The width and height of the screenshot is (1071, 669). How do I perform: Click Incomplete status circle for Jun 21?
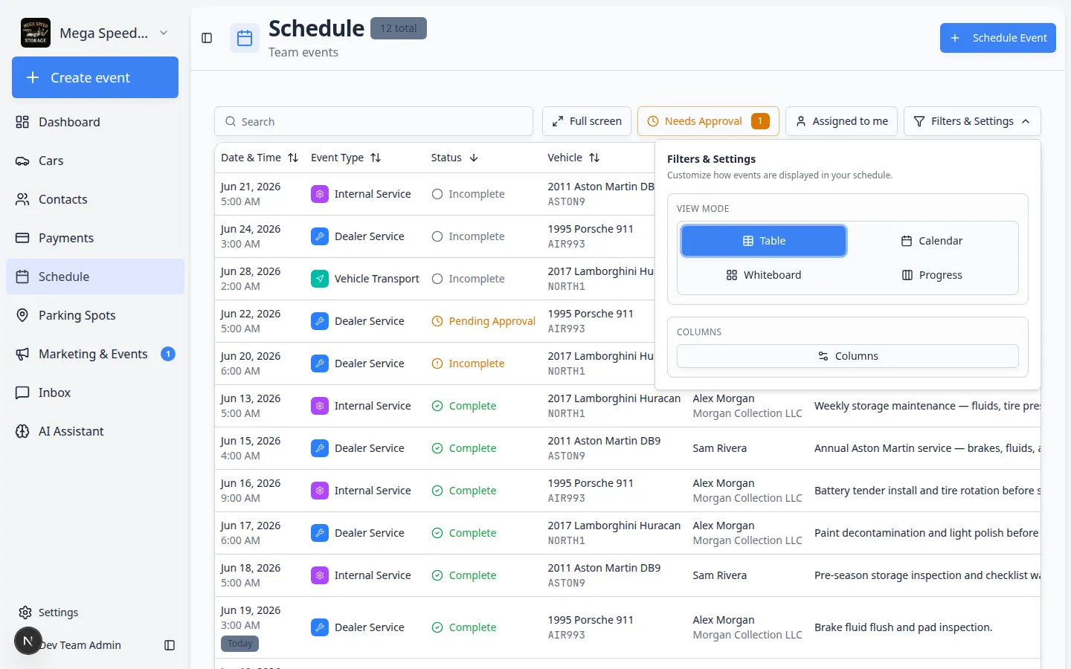[437, 194]
